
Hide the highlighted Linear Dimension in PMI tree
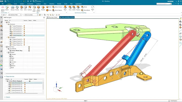point(10,35)
